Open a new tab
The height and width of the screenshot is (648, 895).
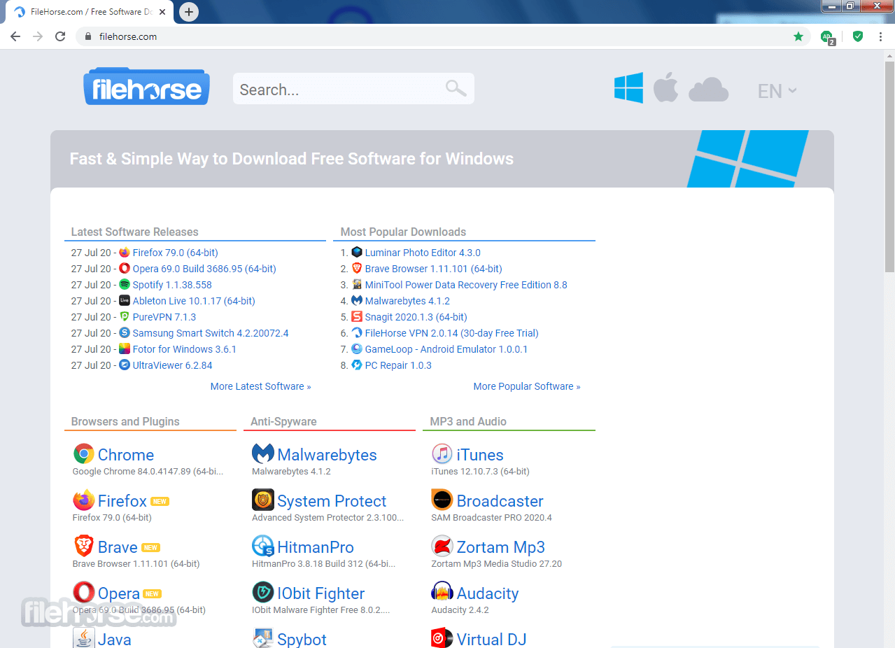(189, 12)
